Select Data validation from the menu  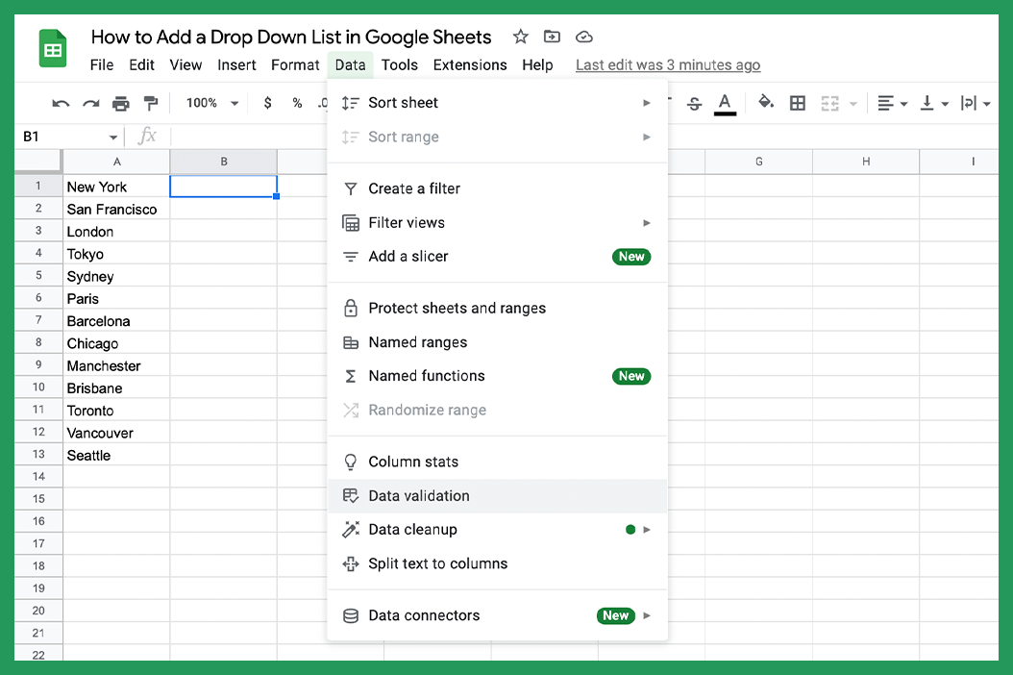418,495
